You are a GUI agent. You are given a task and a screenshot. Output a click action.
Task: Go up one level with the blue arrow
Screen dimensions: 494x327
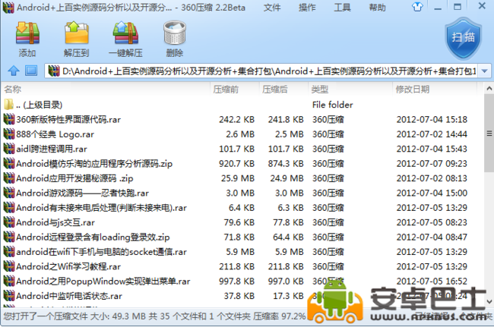tap(14, 71)
